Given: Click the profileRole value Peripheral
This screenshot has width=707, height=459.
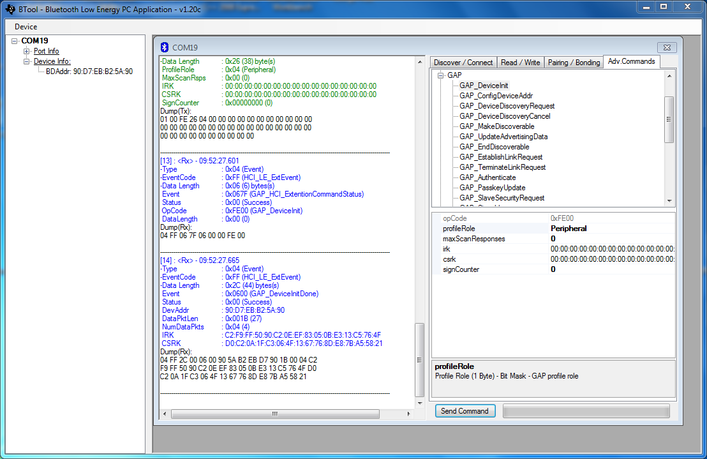Looking at the screenshot, I should (x=611, y=229).
